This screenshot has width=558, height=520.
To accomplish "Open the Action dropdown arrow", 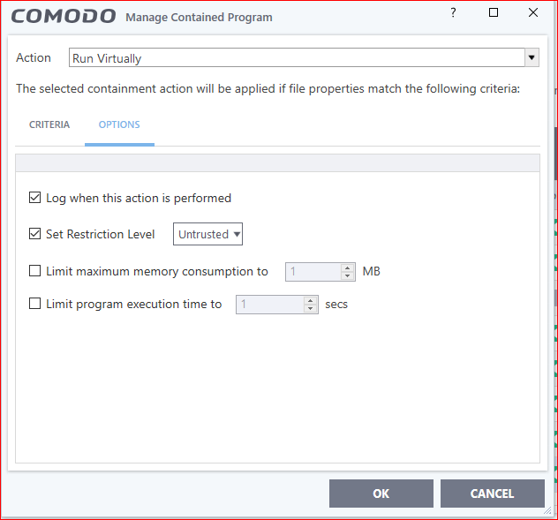I will pyautogui.click(x=532, y=58).
